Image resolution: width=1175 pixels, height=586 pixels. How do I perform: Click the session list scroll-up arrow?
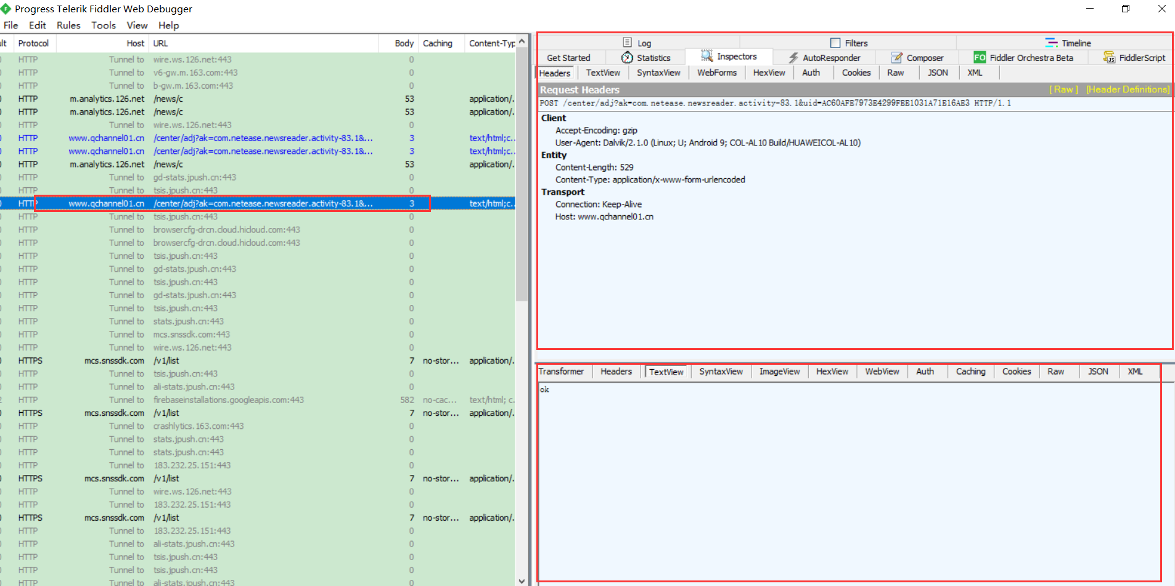pyautogui.click(x=522, y=41)
